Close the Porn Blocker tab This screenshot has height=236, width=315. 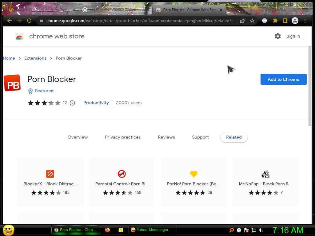click(x=221, y=10)
